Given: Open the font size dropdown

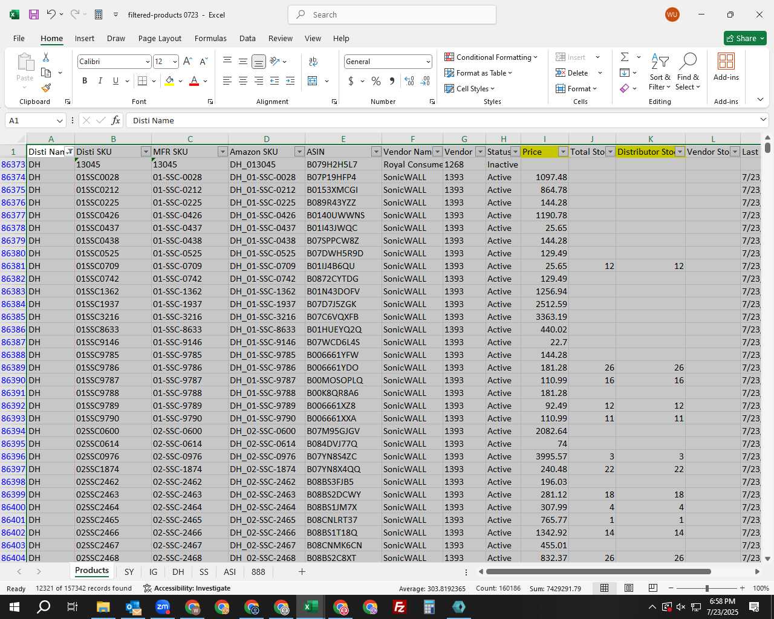Looking at the screenshot, I should click(x=175, y=62).
